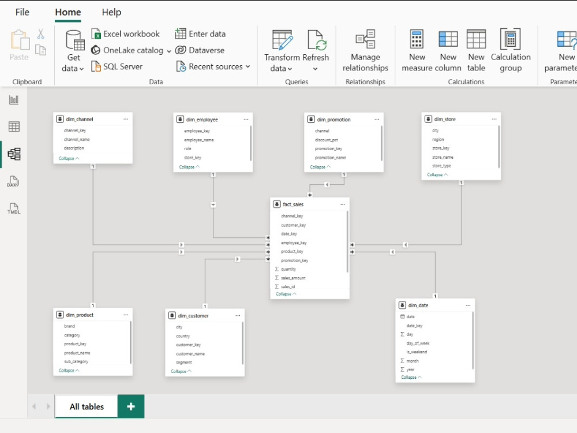Select the dim_employee relationship filter arrow

(x=213, y=205)
